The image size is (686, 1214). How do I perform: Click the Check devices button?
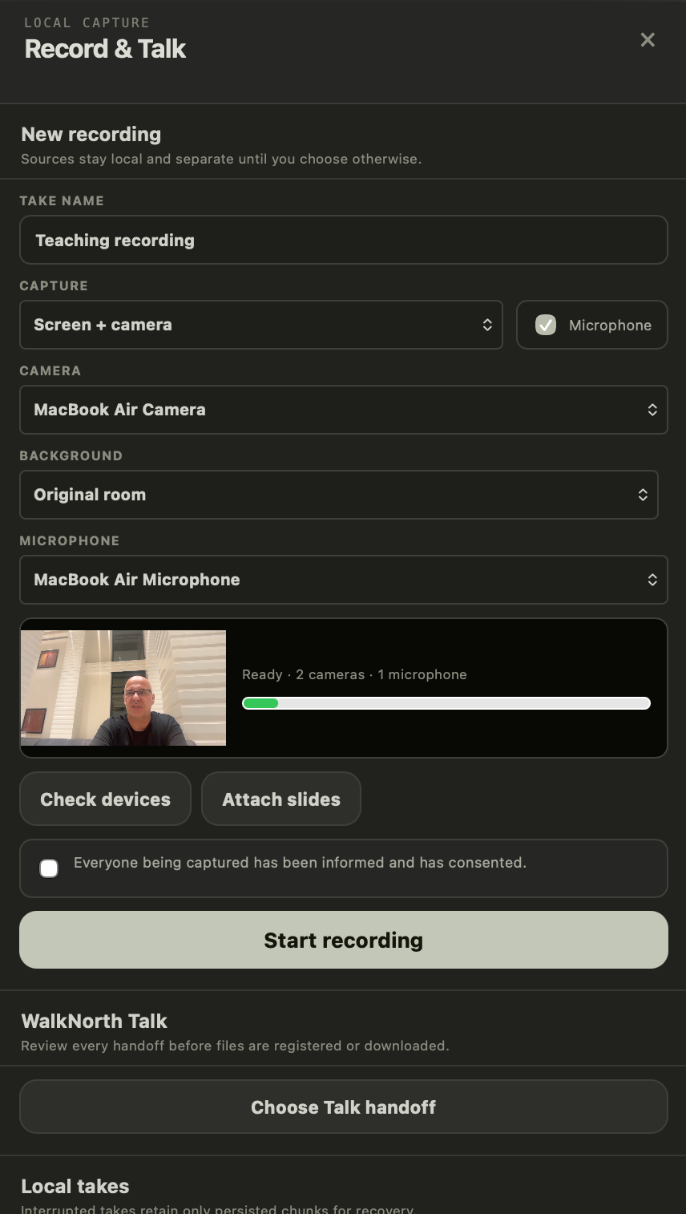105,799
